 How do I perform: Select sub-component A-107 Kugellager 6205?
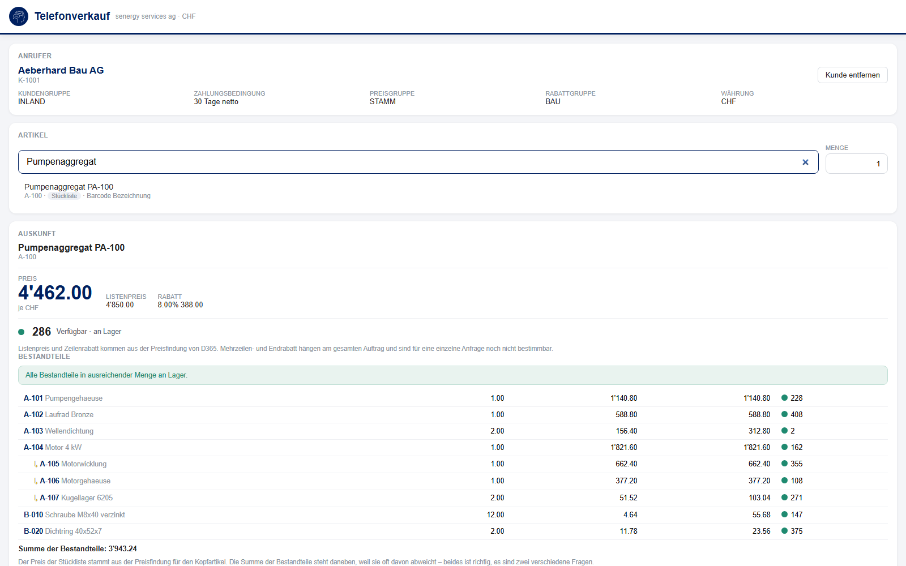coord(452,498)
